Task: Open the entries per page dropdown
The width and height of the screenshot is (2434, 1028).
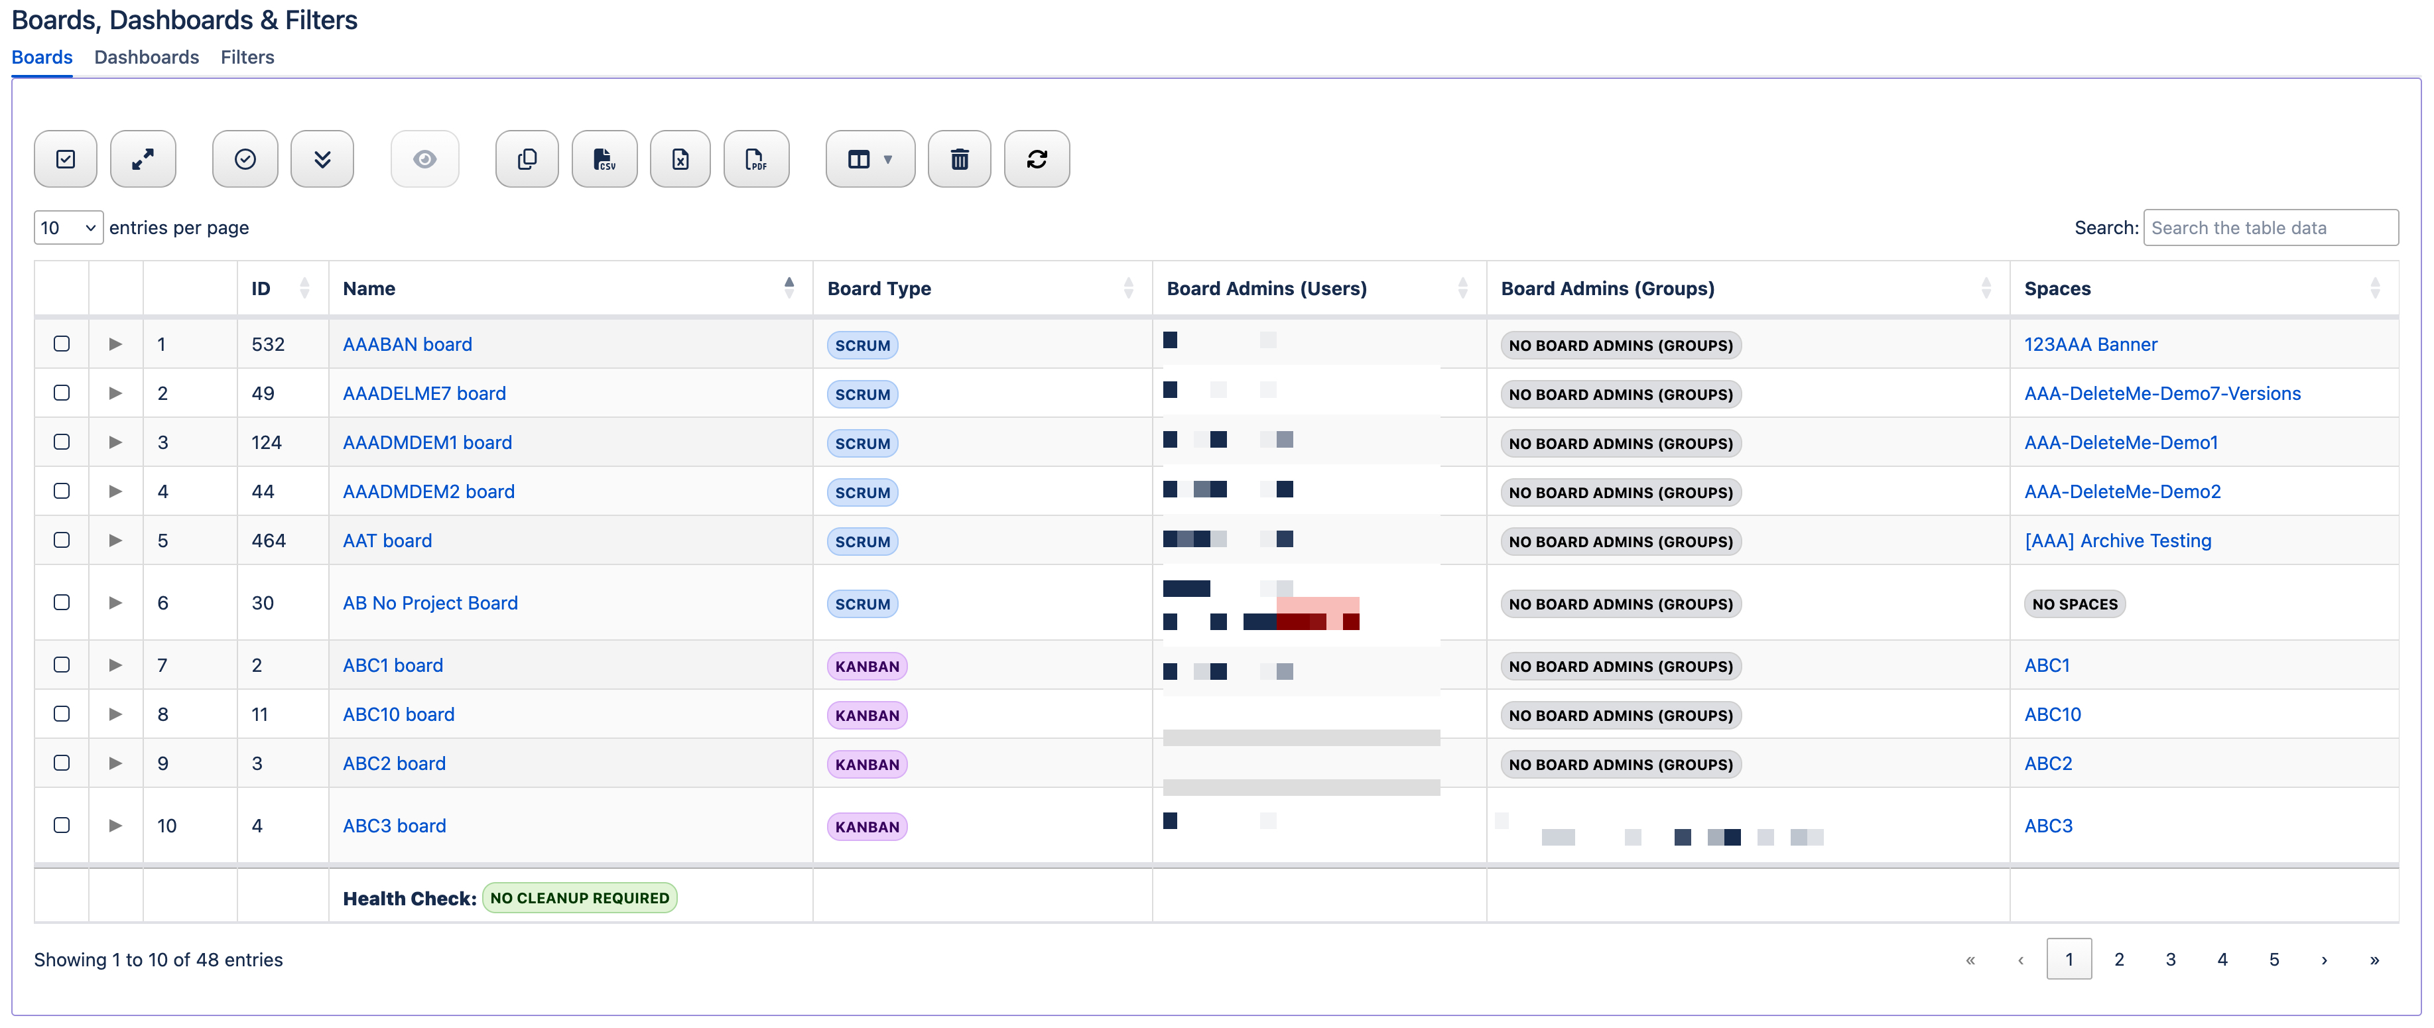Action: pos(67,227)
